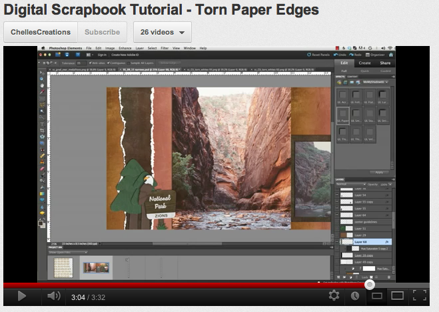Toggle visibility of Layer 55
Viewport: 439px width, 312px height.
337,209
